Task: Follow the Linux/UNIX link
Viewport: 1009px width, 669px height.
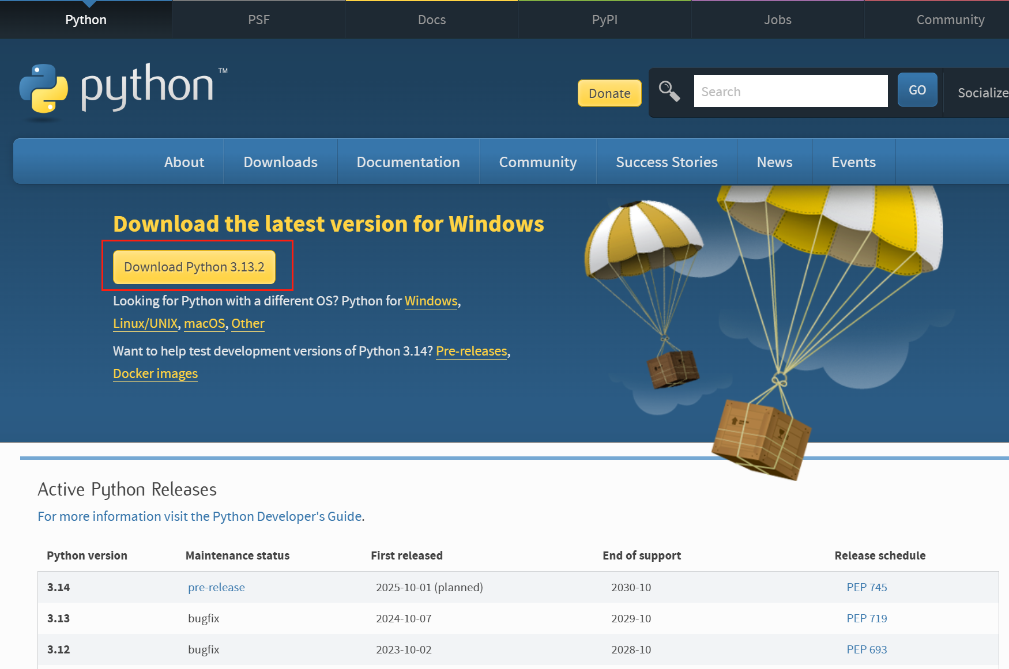Action: [145, 323]
